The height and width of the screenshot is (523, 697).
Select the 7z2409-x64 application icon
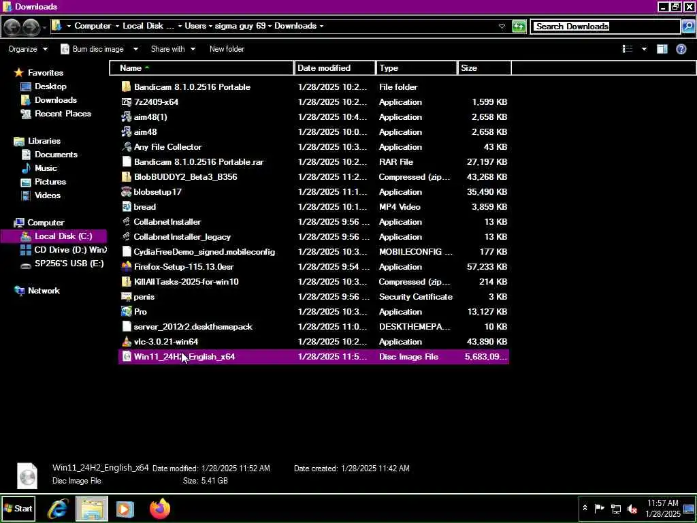click(x=126, y=102)
